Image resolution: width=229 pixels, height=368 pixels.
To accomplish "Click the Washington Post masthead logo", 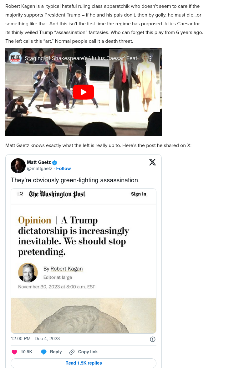I will pyautogui.click(x=57, y=194).
